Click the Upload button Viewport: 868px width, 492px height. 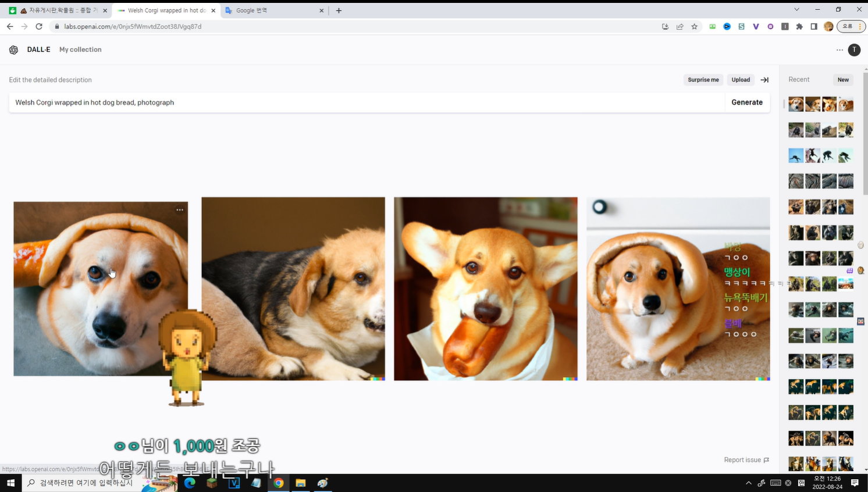(x=740, y=80)
